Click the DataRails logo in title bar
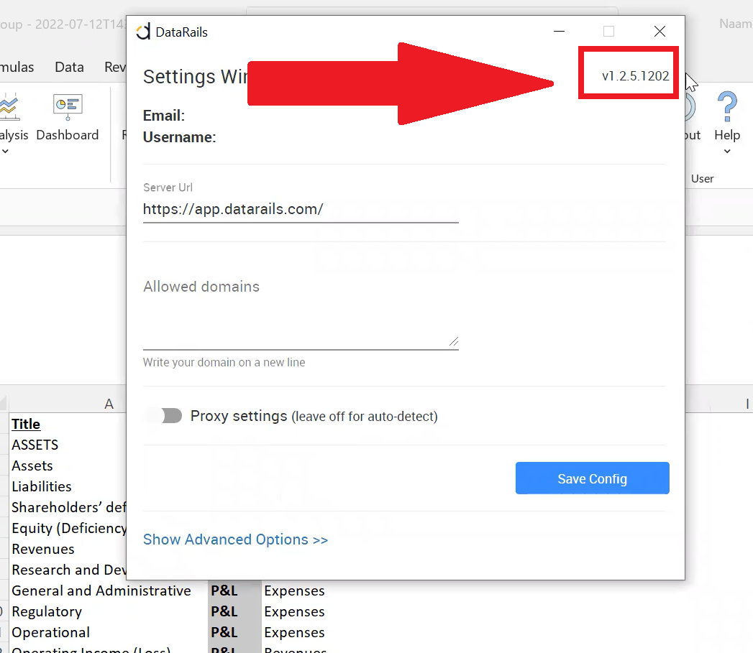Viewport: 753px width, 653px height. (x=144, y=32)
